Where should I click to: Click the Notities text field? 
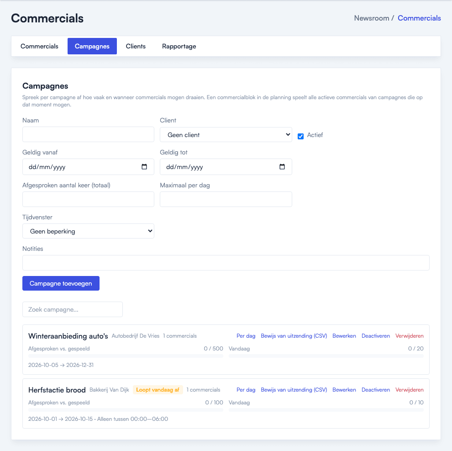(x=226, y=263)
